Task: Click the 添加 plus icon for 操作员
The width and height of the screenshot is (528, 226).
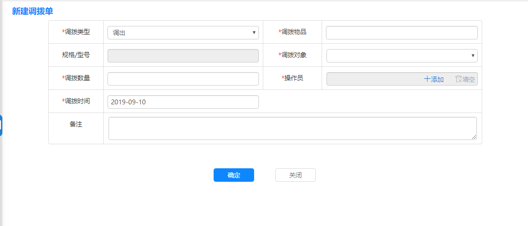Action: (x=427, y=79)
